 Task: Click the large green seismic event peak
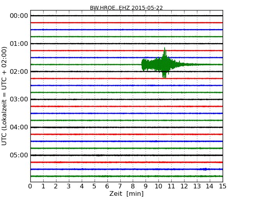click(x=164, y=63)
